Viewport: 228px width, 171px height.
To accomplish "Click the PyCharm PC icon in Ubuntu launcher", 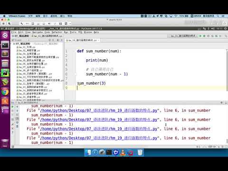I will 5,73.
